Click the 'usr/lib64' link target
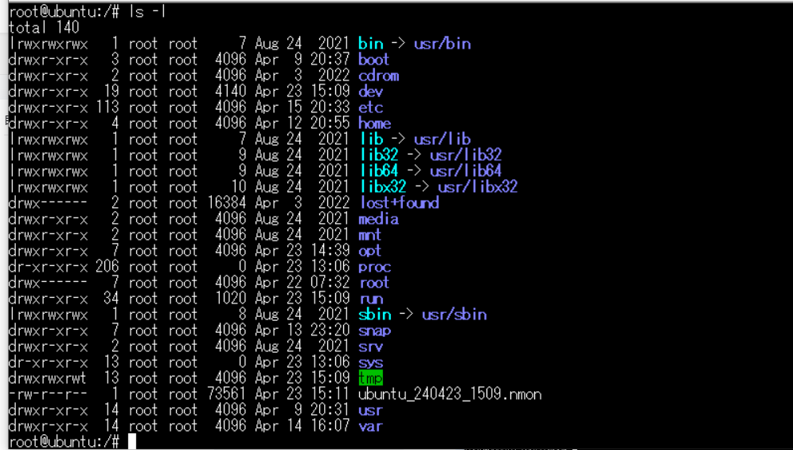 (466, 171)
